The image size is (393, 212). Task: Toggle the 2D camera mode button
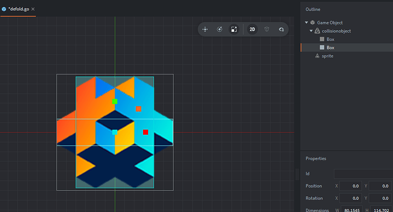tap(252, 30)
